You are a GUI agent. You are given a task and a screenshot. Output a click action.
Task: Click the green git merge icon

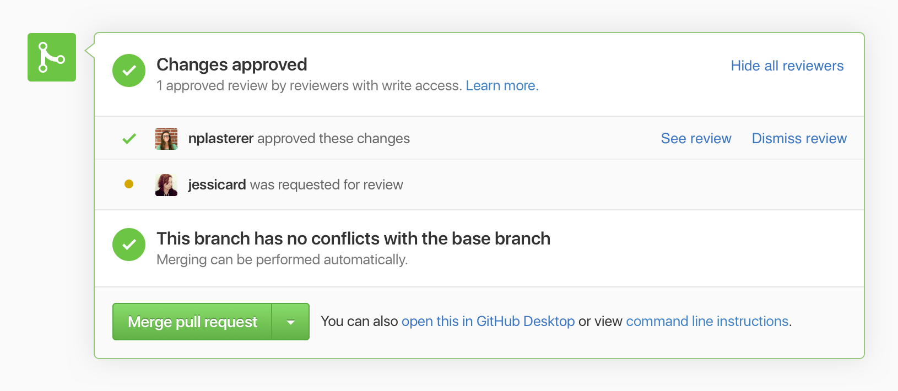(x=52, y=57)
